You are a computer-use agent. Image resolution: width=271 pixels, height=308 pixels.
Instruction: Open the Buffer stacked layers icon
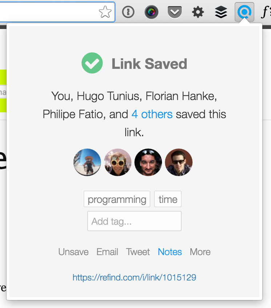coord(221,12)
